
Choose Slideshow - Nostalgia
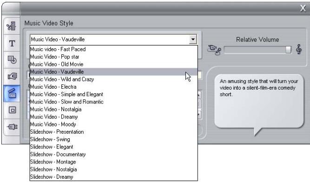pyautogui.click(x=114, y=169)
